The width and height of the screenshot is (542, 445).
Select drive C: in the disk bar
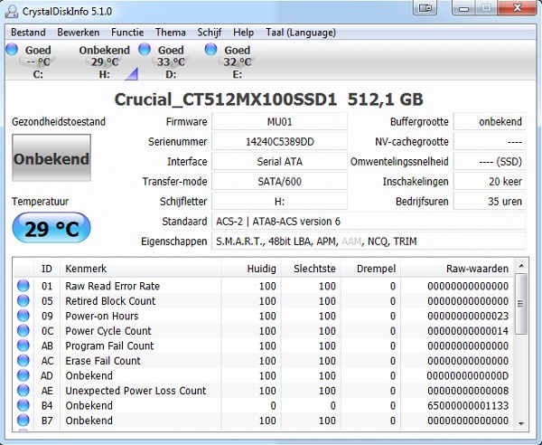38,62
